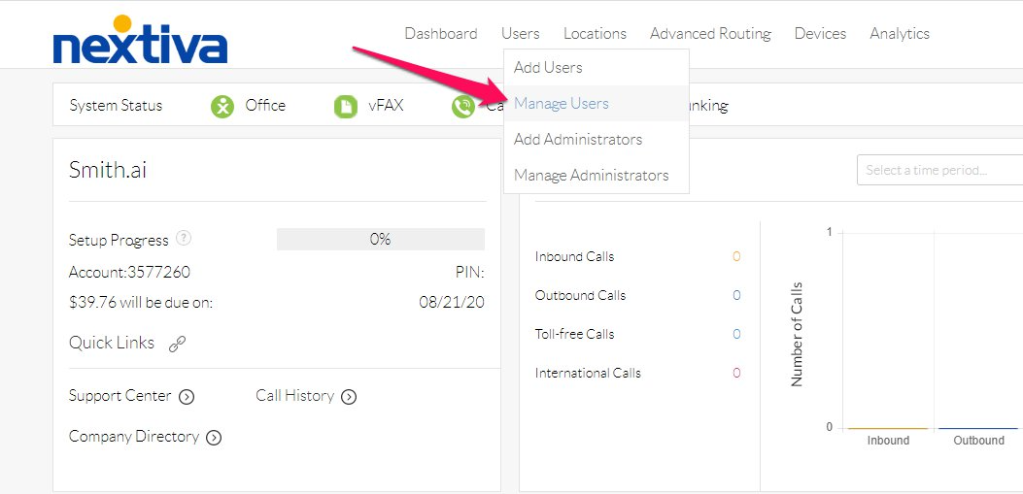
Task: Open the Company Directory link
Action: coord(134,436)
